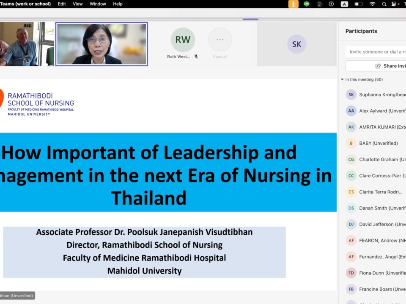Collapse the 'In this meeting (50)' list
Image resolution: width=406 pixels, height=304 pixels.
pyautogui.click(x=342, y=79)
